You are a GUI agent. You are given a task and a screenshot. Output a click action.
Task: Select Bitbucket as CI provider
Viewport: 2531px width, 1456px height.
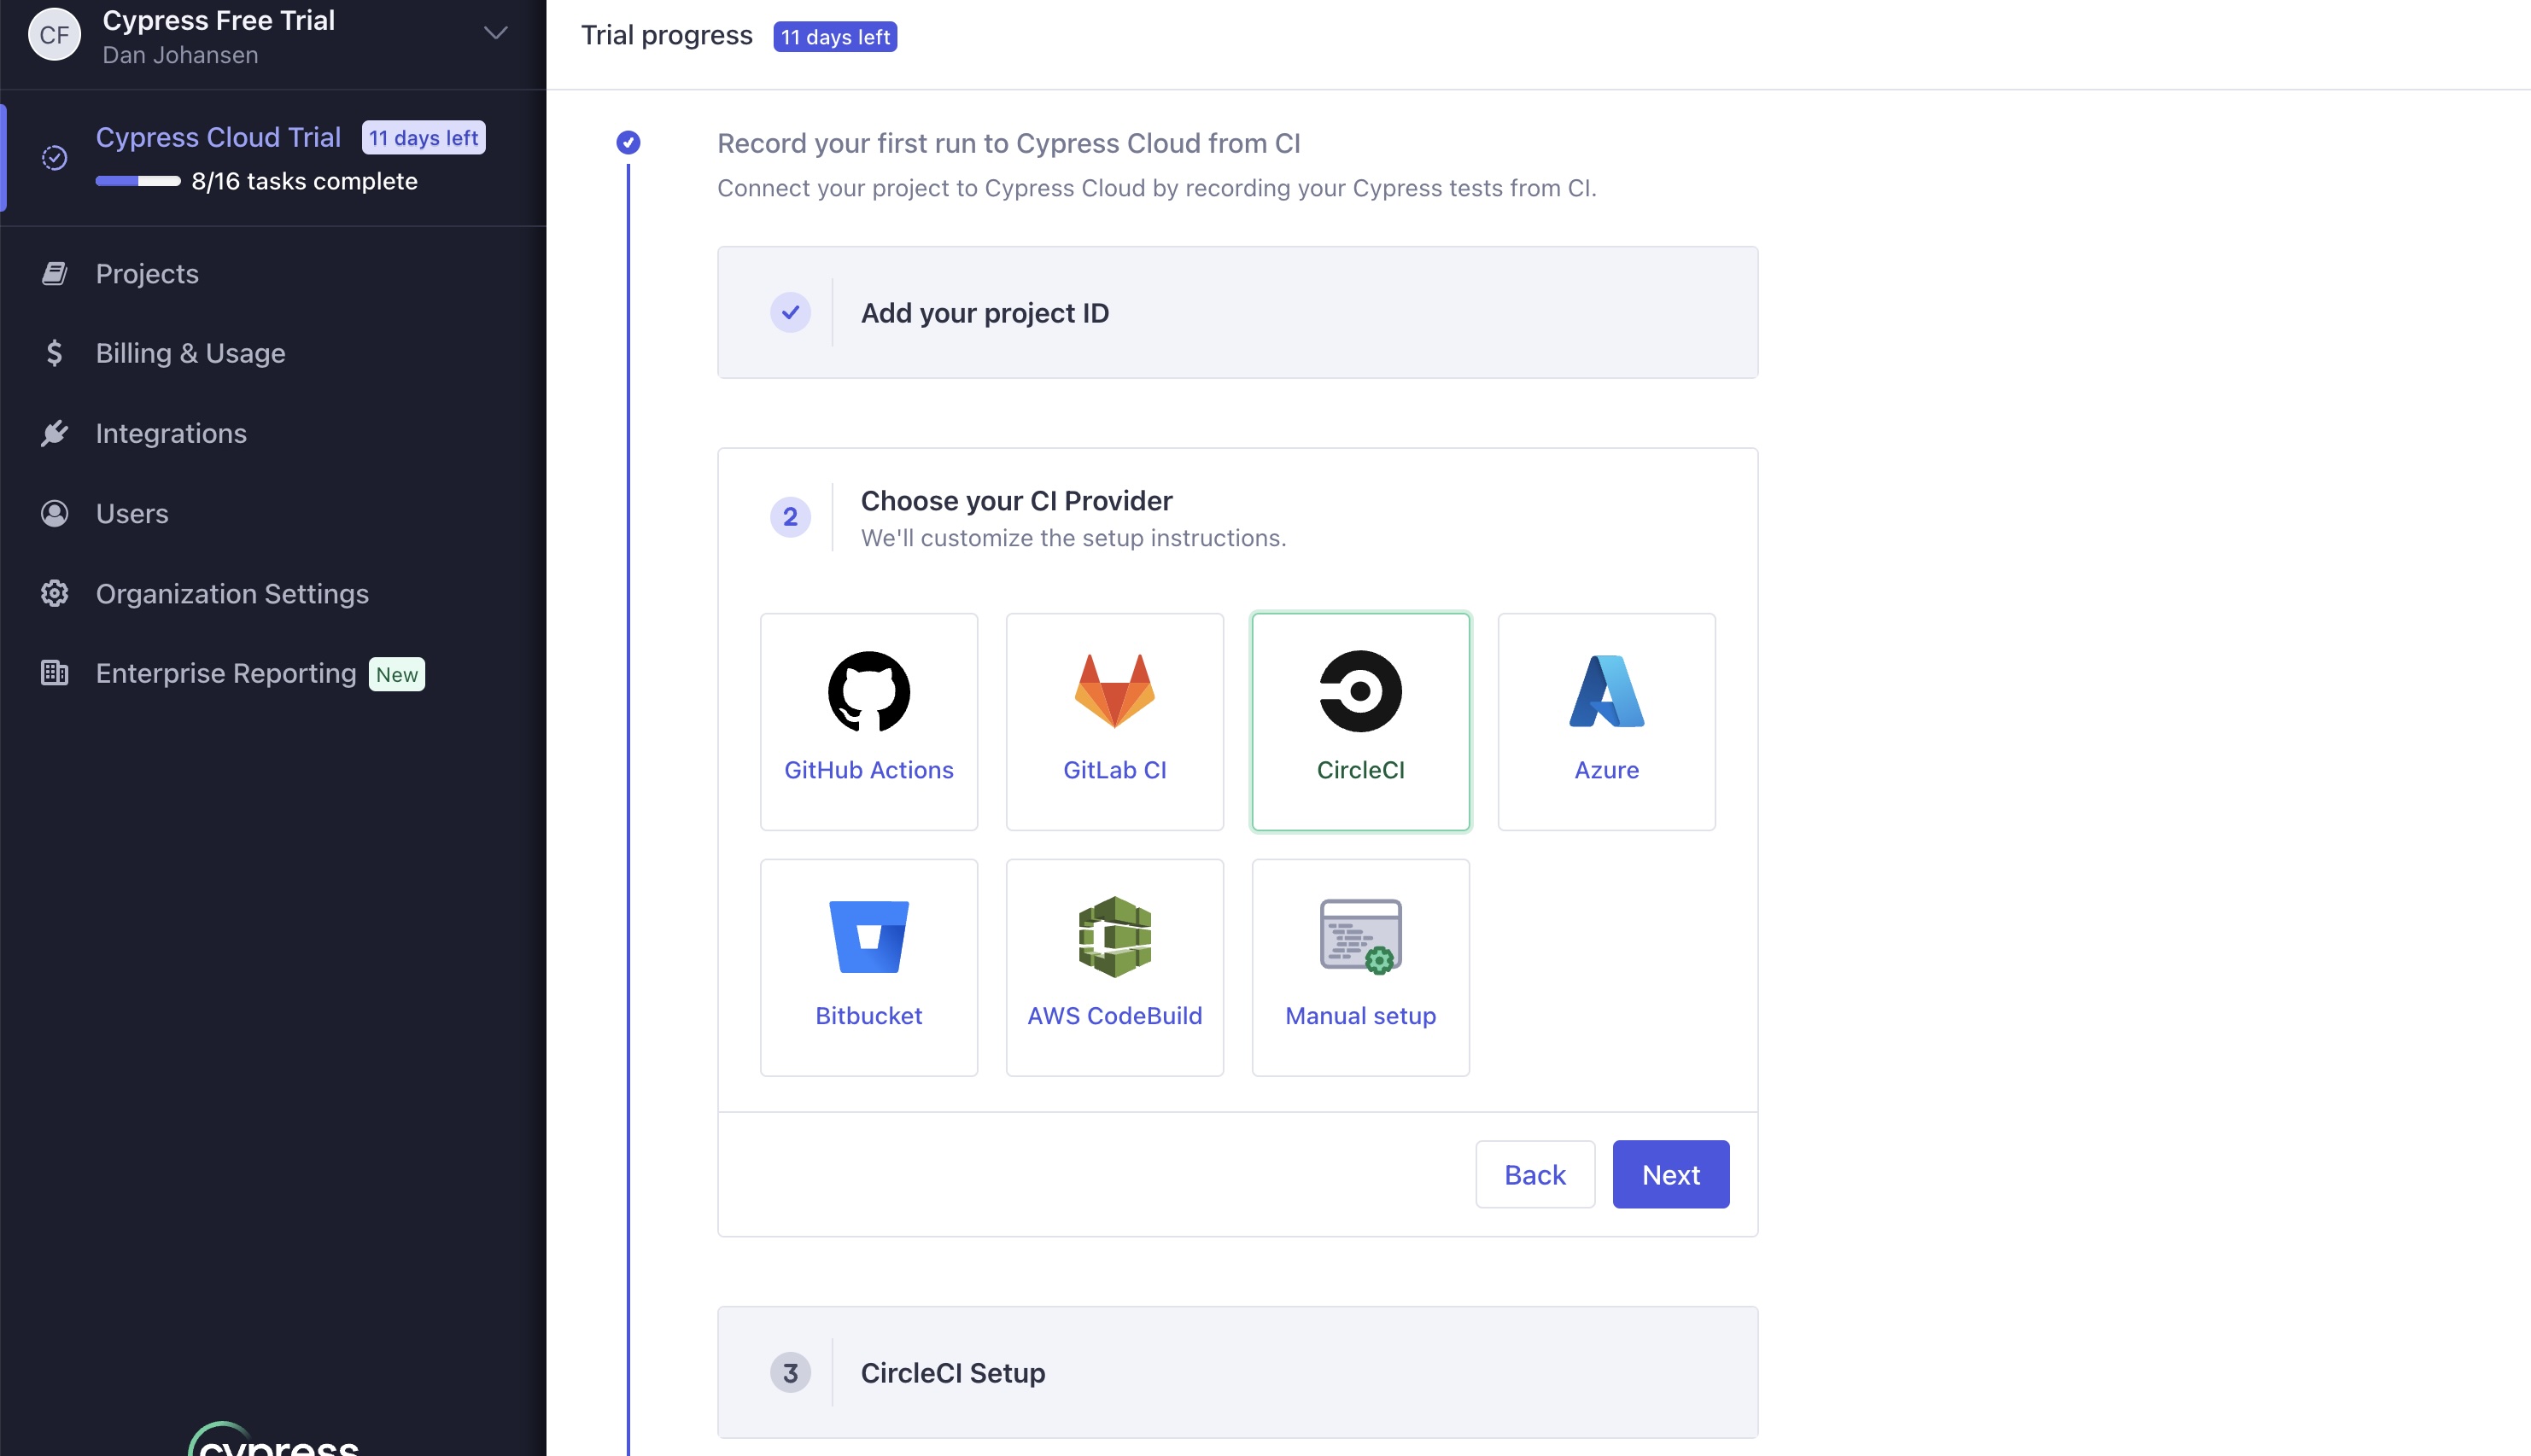(x=868, y=965)
